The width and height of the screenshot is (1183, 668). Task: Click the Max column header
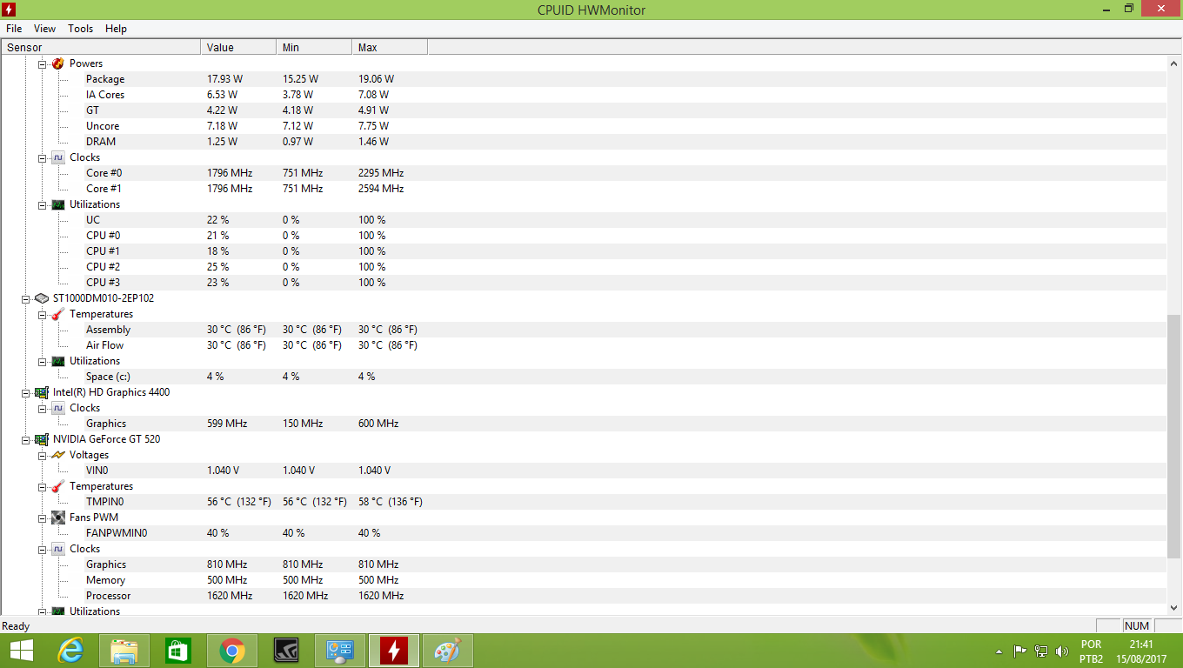click(x=390, y=47)
